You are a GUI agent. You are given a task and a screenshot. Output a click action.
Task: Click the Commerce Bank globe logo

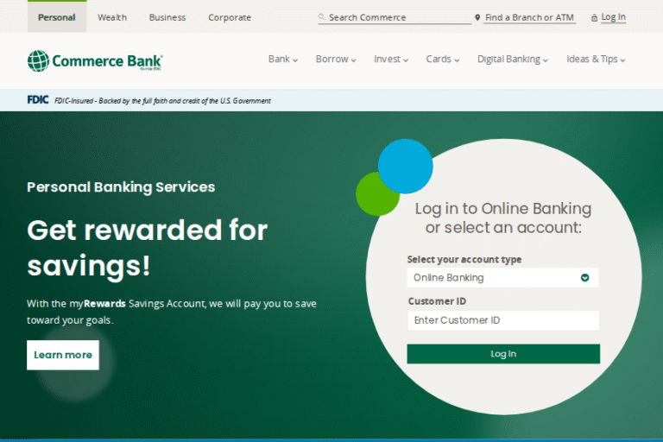pyautogui.click(x=38, y=60)
